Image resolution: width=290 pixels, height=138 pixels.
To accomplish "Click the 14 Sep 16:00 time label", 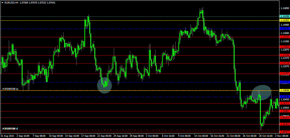I will pyautogui.click(x=72, y=136).
